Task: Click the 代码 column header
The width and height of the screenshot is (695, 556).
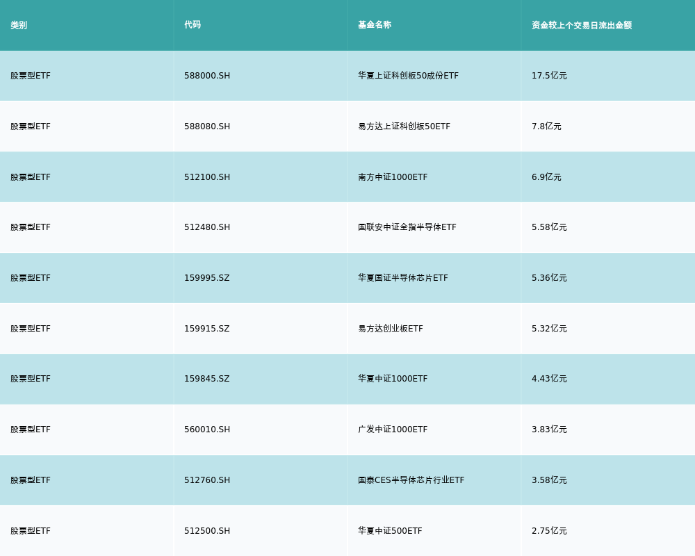Action: click(193, 25)
